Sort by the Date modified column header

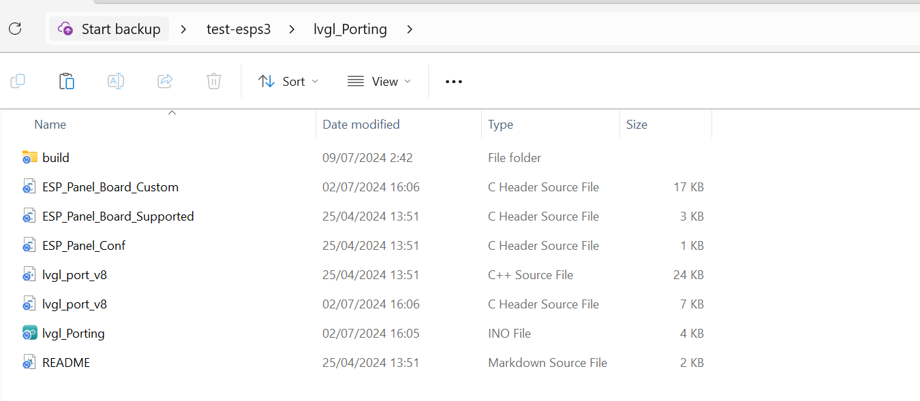361,125
